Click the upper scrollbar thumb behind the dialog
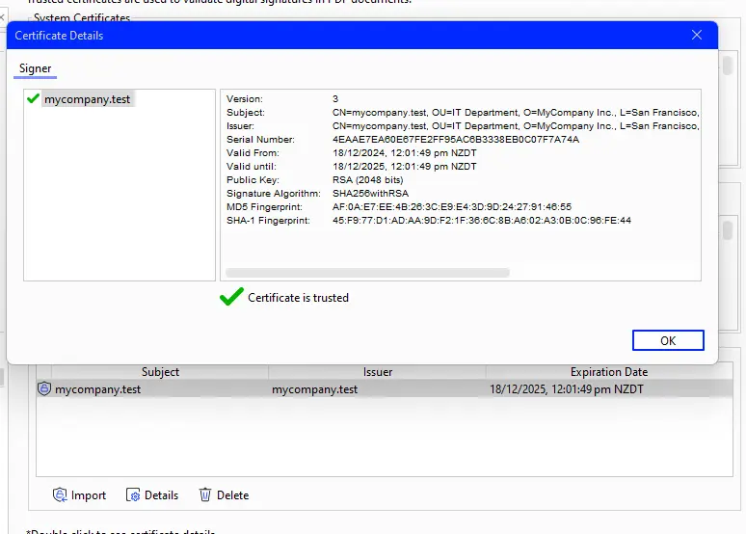The width and height of the screenshot is (746, 534). [x=728, y=66]
